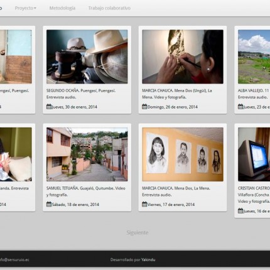Open the hats photo of Segundo Ocaña
This screenshot has height=270, width=270.
pos(87,57)
